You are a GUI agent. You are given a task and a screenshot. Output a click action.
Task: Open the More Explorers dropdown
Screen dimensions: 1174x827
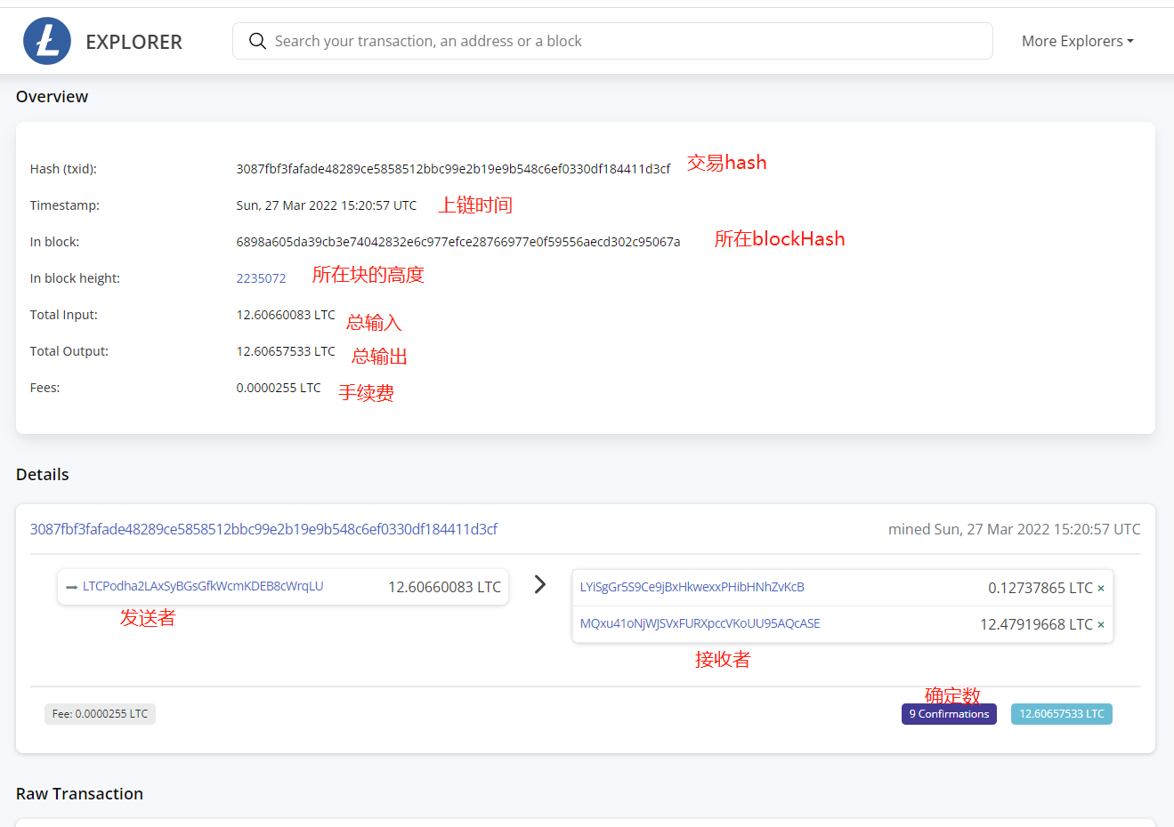pyautogui.click(x=1077, y=41)
